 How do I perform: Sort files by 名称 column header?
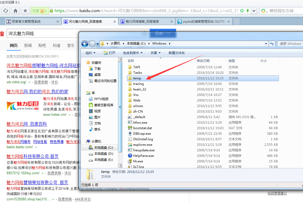[131, 61]
